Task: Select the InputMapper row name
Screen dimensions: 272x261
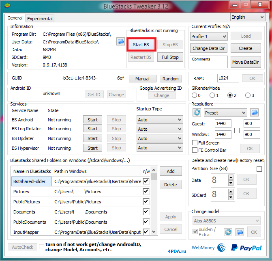Action: (32, 232)
